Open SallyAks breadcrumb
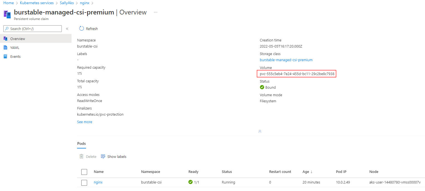The width and height of the screenshot is (425, 191). [67, 3]
